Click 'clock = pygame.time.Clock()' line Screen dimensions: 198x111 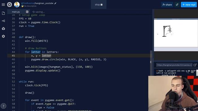click(40, 22)
